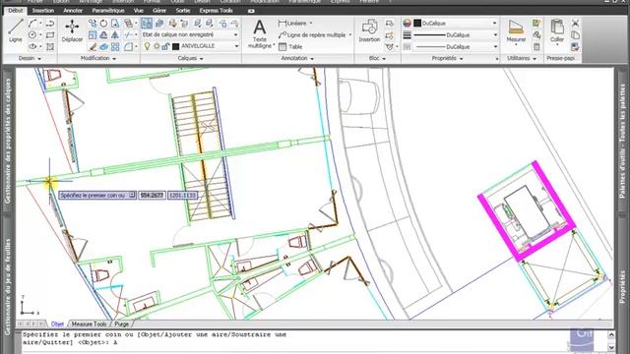Viewport: 630px width, 354px height.
Task: Open the quick calculator icon in Utilitaires
Action: point(536,47)
